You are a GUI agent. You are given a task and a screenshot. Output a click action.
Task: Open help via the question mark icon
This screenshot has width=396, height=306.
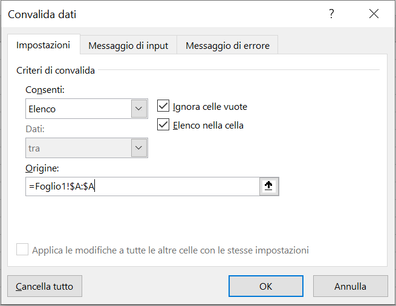tap(331, 14)
